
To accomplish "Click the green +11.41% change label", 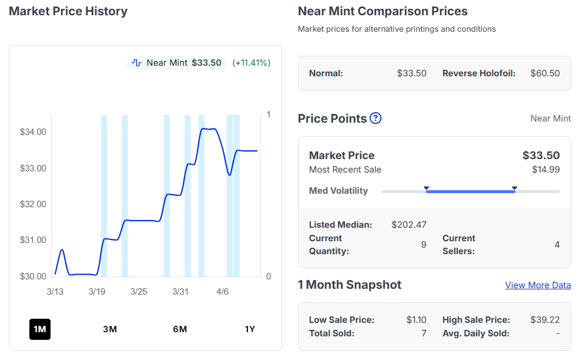I will 252,63.
